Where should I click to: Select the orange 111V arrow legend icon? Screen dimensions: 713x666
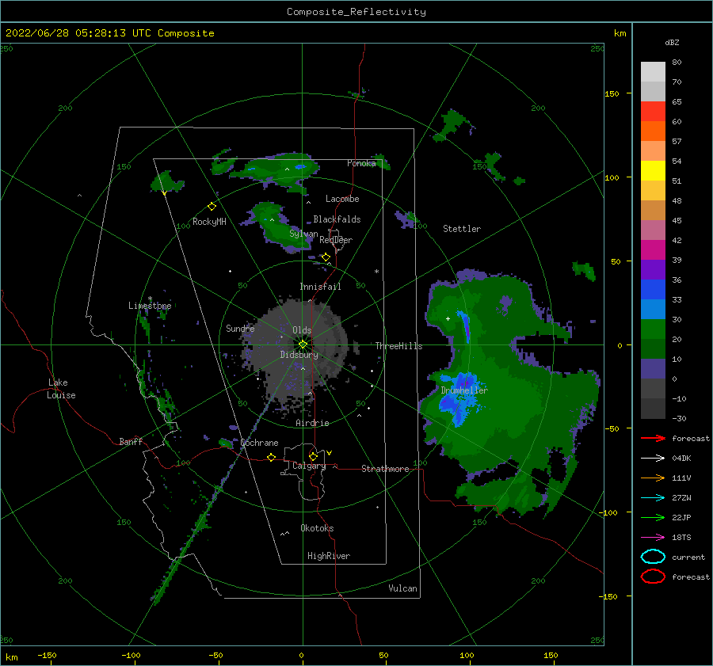tap(653, 478)
